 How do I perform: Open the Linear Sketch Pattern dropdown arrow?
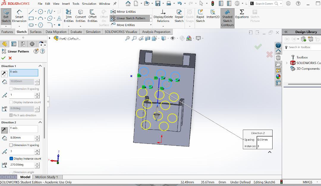(151, 18)
